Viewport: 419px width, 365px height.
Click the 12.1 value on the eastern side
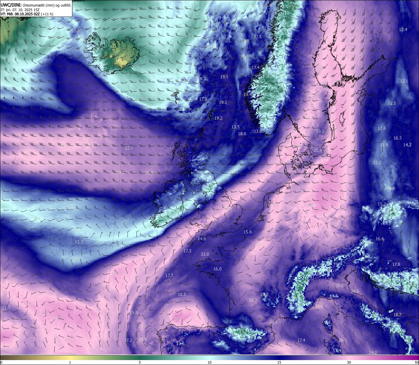(x=404, y=81)
